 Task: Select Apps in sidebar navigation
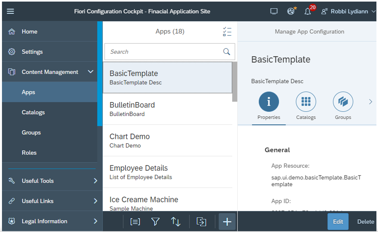click(50, 92)
